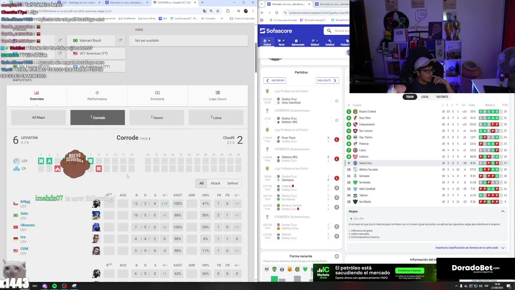This screenshot has width=515, height=290.
Task: Open River Plate in standings
Action: [x=365, y=118]
